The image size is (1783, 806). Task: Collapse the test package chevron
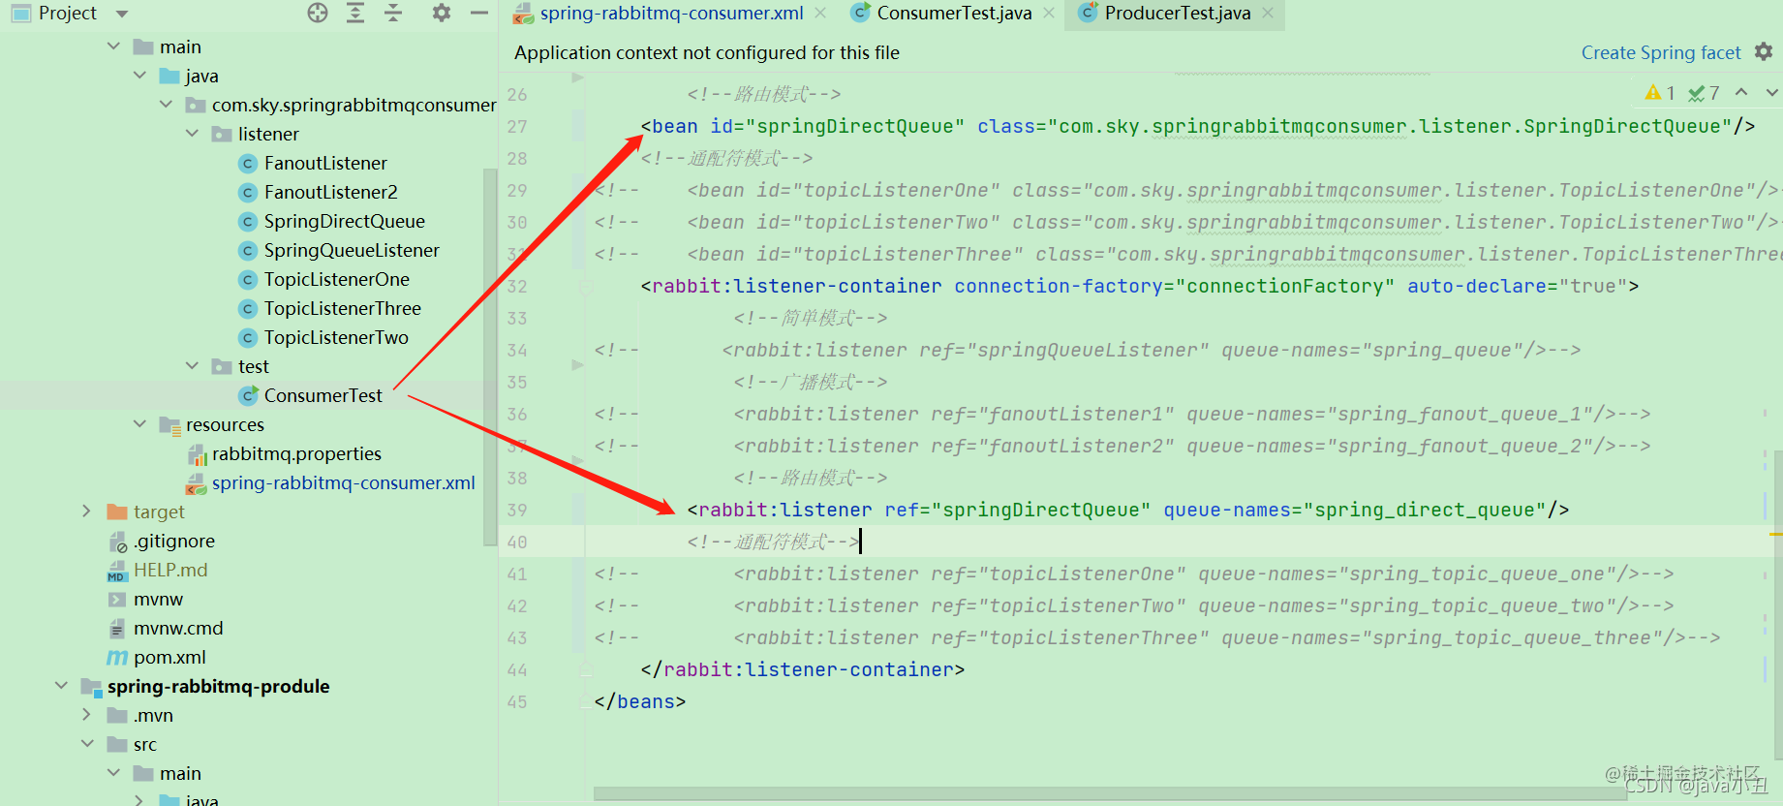point(192,366)
